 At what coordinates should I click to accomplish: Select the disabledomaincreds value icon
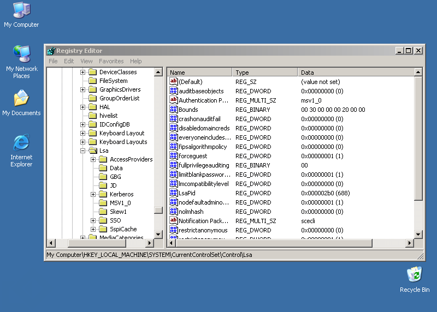(x=173, y=128)
